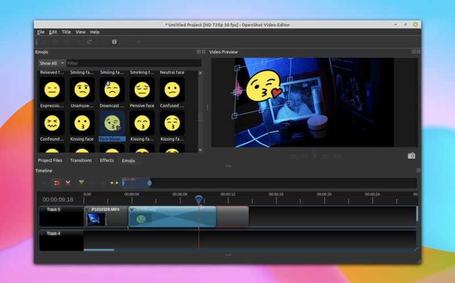The width and height of the screenshot is (455, 283).
Task: Switch to the Transitions tab
Action: (x=81, y=160)
